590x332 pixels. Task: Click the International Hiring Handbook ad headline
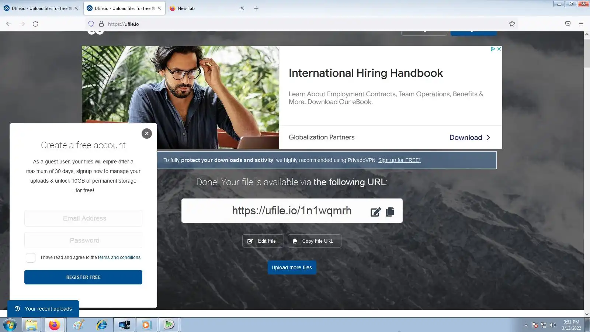point(366,73)
